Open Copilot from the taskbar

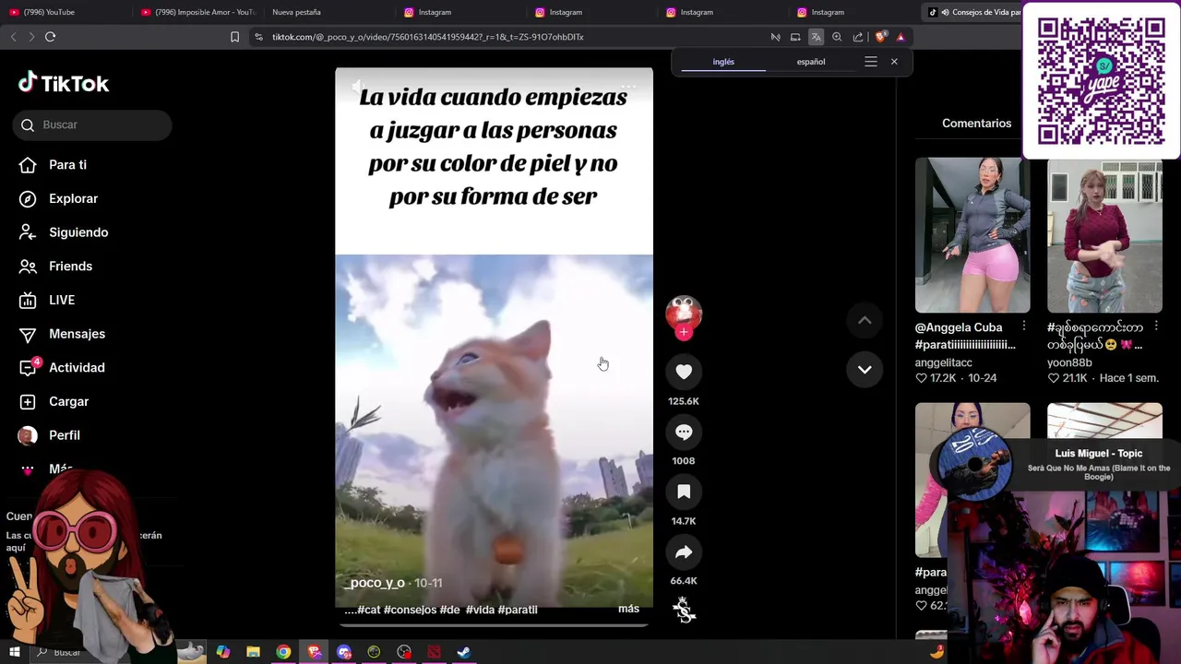222,652
